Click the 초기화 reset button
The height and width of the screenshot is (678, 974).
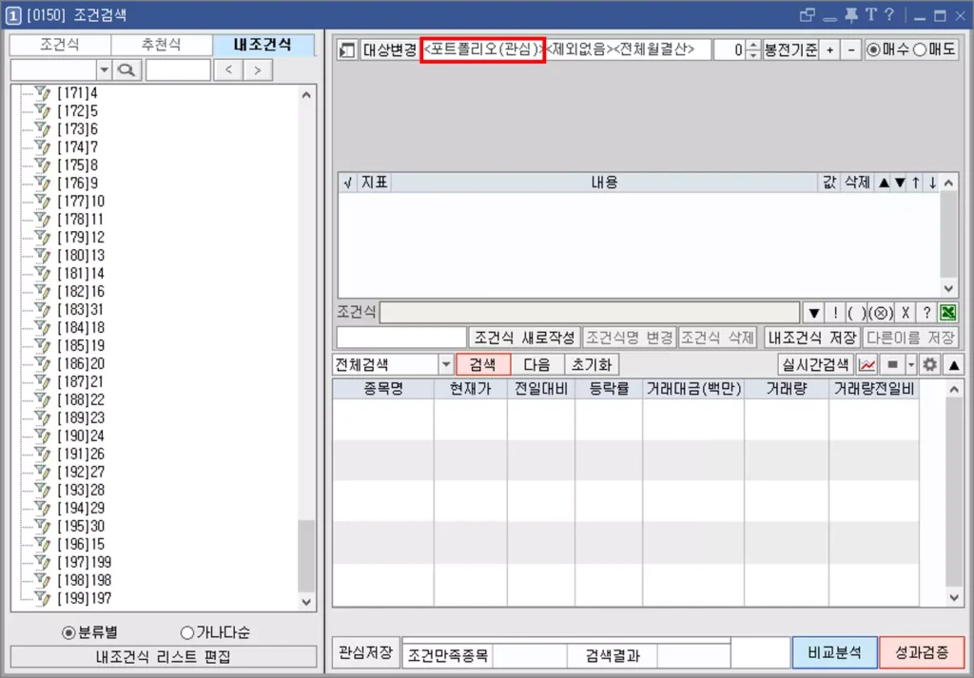pos(592,364)
